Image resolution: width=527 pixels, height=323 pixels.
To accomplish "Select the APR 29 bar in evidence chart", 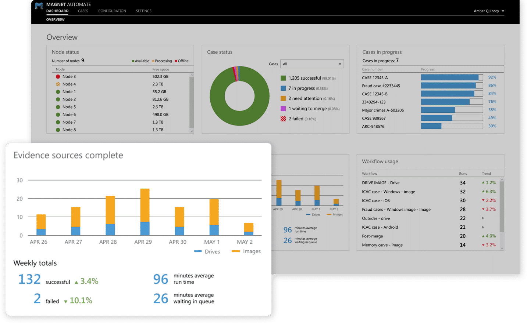I will point(145,212).
